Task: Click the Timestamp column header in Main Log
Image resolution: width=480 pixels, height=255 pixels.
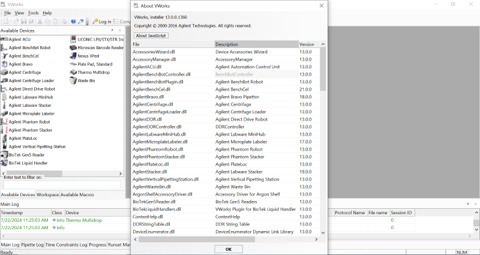Action: click(x=26, y=212)
